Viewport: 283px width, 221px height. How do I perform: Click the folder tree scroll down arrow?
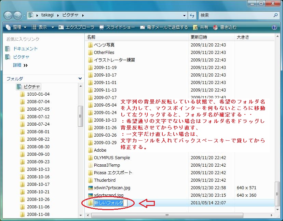tap(81, 215)
